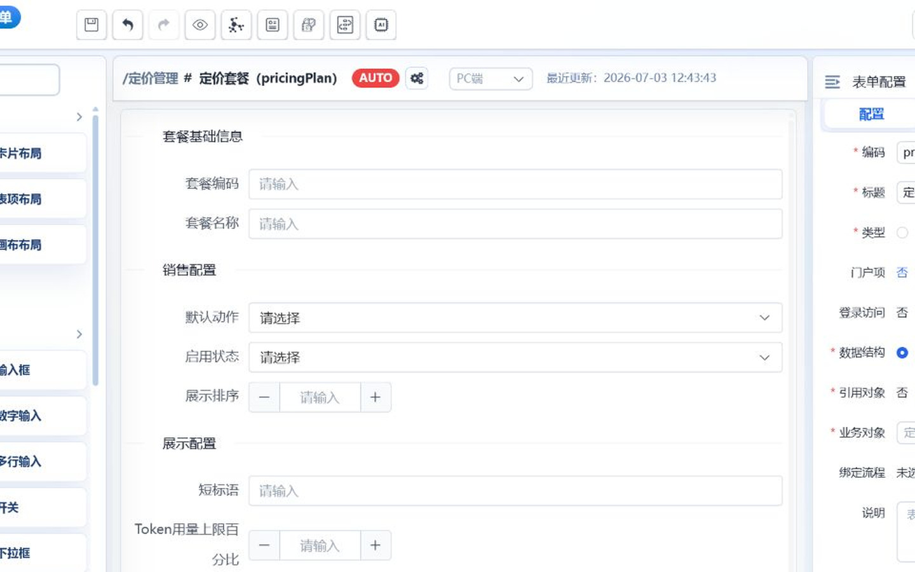Click the component search box in left panel
The height and width of the screenshot is (572, 915).
pos(29,79)
